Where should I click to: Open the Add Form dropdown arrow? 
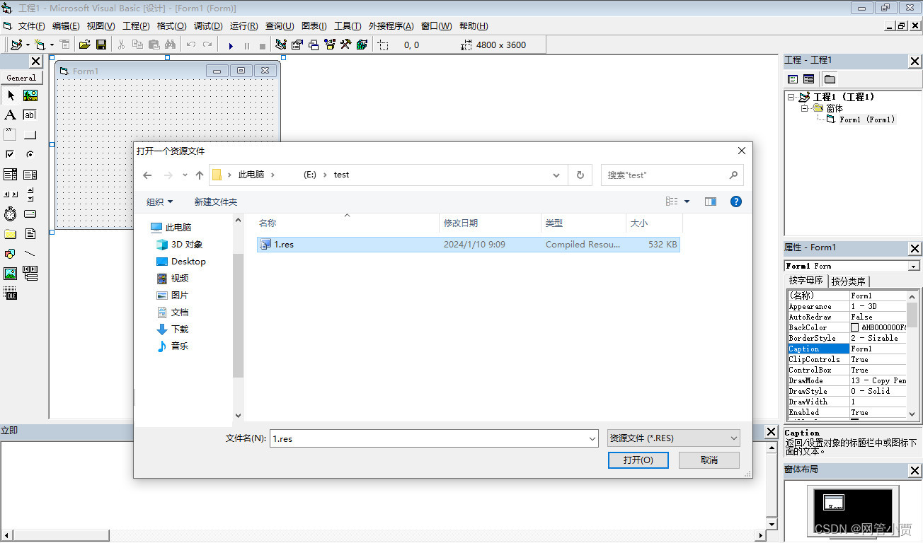point(52,45)
